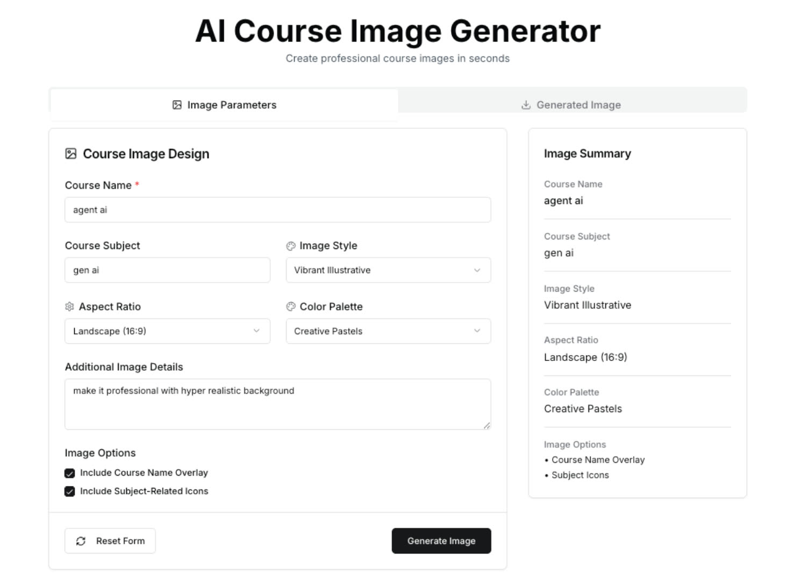Click the palette icon next to Image Style
This screenshot has height=581, width=787.
tap(291, 246)
